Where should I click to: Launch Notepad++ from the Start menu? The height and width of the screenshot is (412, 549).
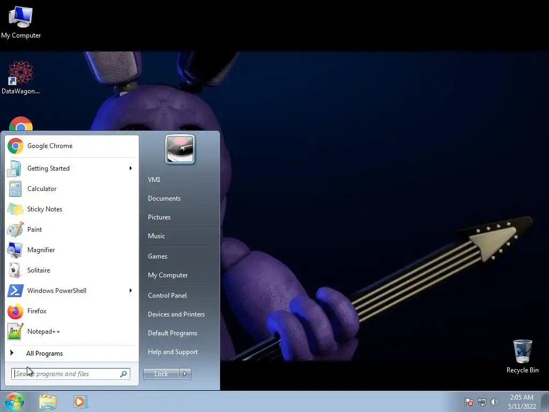(x=71, y=332)
